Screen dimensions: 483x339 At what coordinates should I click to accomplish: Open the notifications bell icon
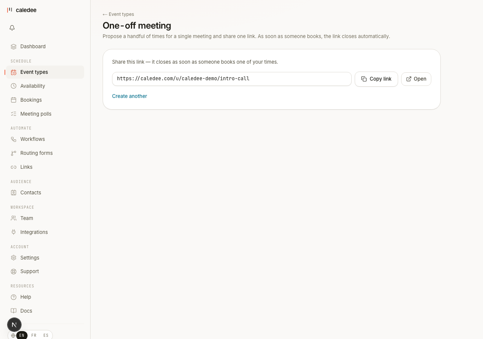coord(12,28)
